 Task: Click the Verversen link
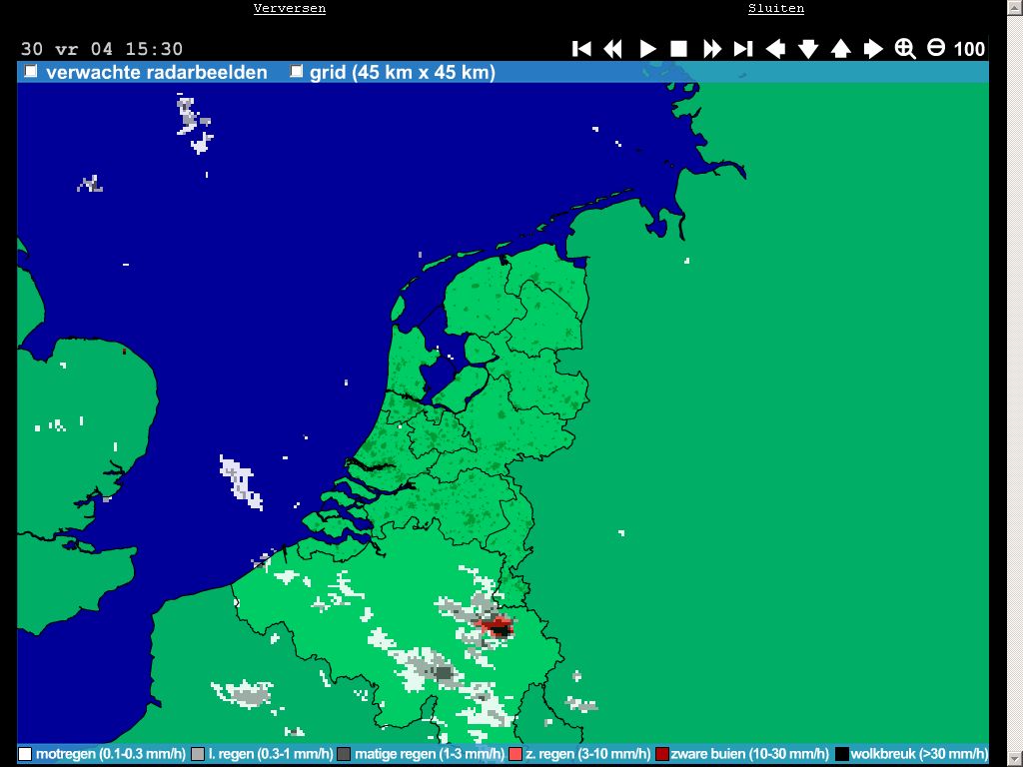[290, 8]
